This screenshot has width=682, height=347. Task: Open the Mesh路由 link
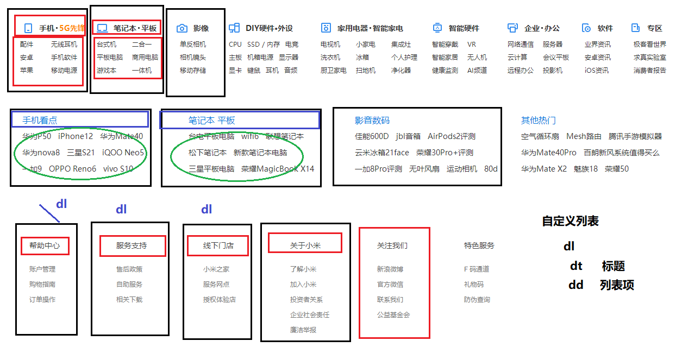584,136
